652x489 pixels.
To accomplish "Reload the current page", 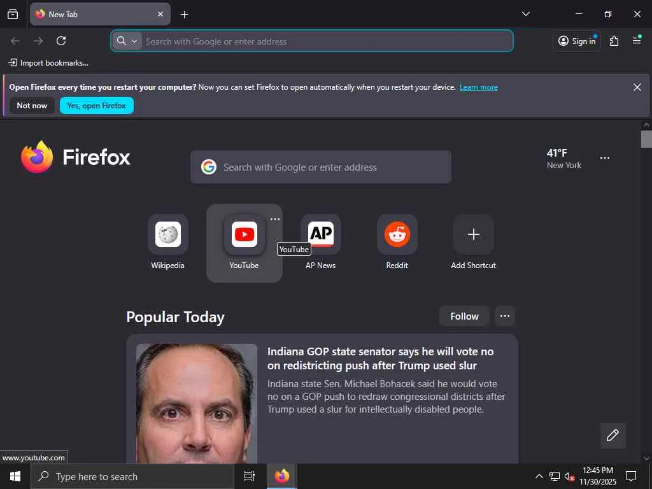I will [x=61, y=41].
